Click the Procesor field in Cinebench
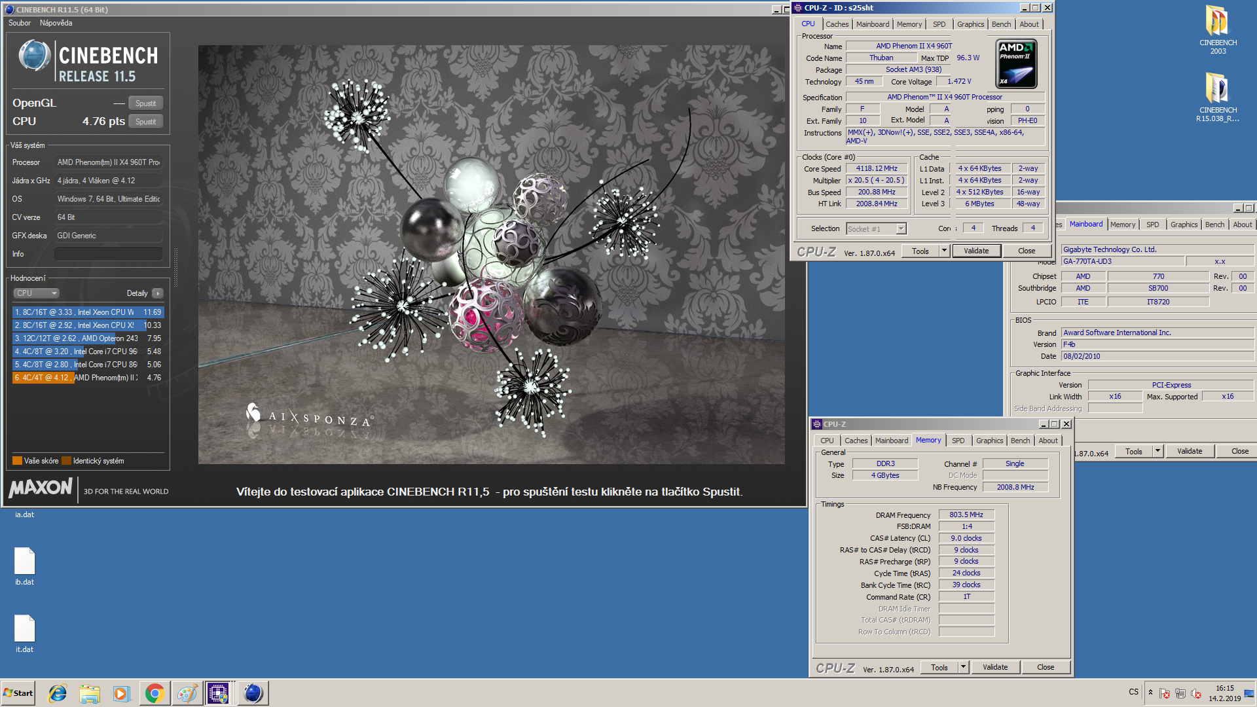 pos(109,162)
